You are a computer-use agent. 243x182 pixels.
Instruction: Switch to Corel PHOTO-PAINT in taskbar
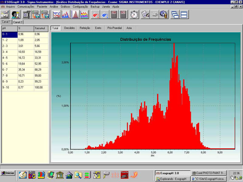[x=209, y=173]
